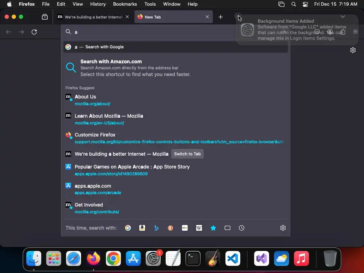Screen dimensions: 364x273
Task: Switch to We're building a better Internet tab
Action: pos(93,17)
